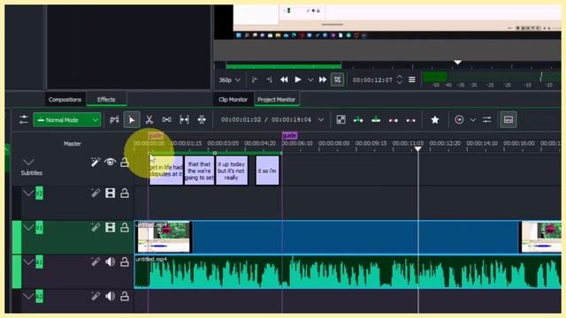Select the Slip tool
This screenshot has height=318, width=566.
184,120
